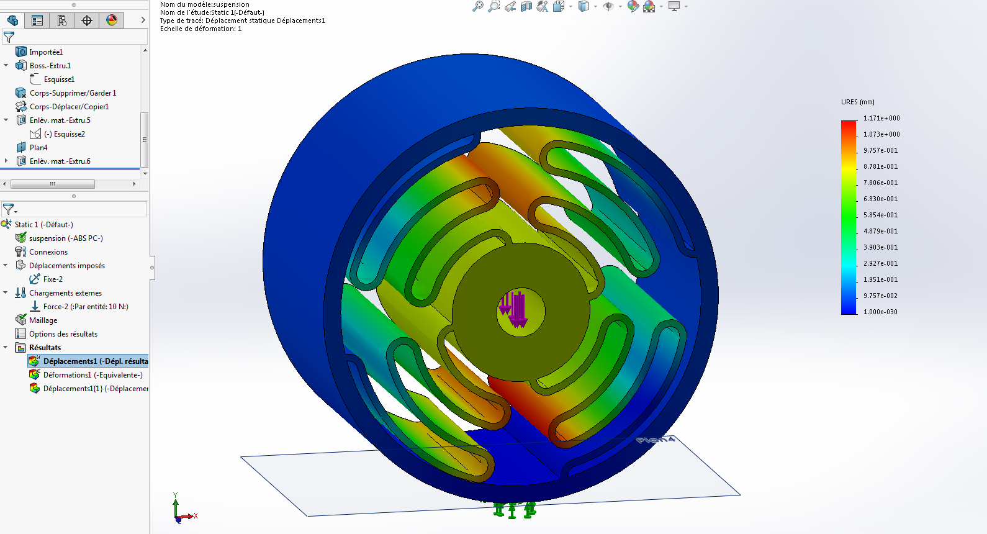
Task: Click the View Settings monitor icon
Action: click(x=674, y=6)
